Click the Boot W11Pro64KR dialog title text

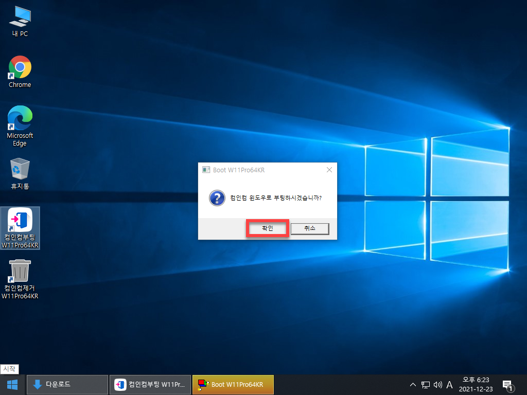pos(239,170)
